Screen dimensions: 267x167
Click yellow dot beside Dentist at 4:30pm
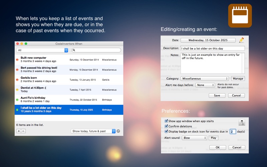[17, 90]
